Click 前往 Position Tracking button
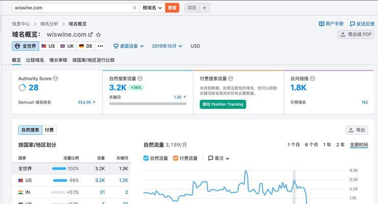Viewport: 378px width, 204px height. coord(223,104)
